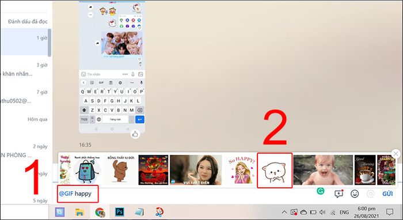
Task: Close the GIF suggestion strip
Action: (396, 154)
